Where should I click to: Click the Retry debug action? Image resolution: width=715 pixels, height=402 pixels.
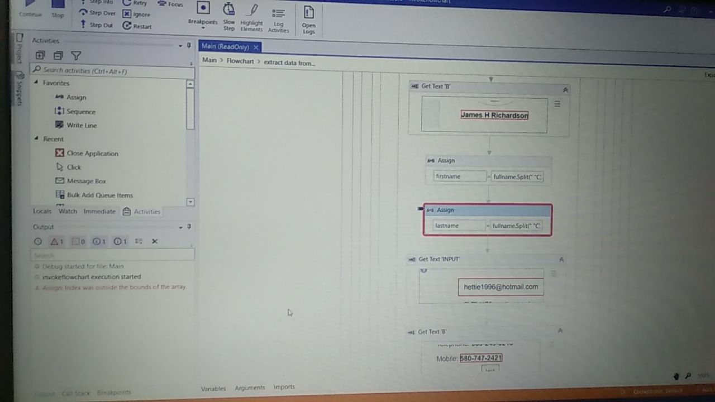tap(135, 3)
